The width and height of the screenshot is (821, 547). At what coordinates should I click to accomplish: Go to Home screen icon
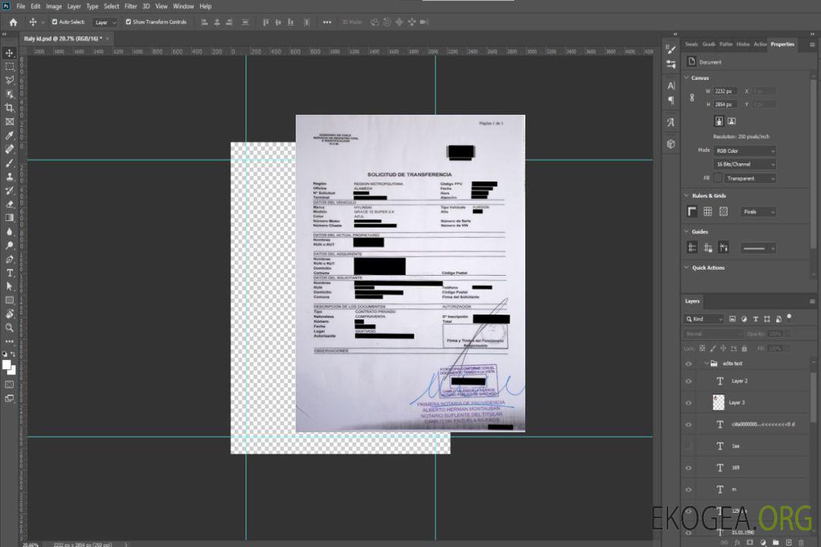(13, 22)
